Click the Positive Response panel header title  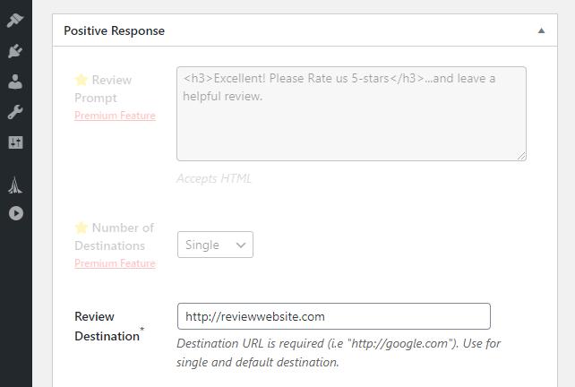pos(114,30)
